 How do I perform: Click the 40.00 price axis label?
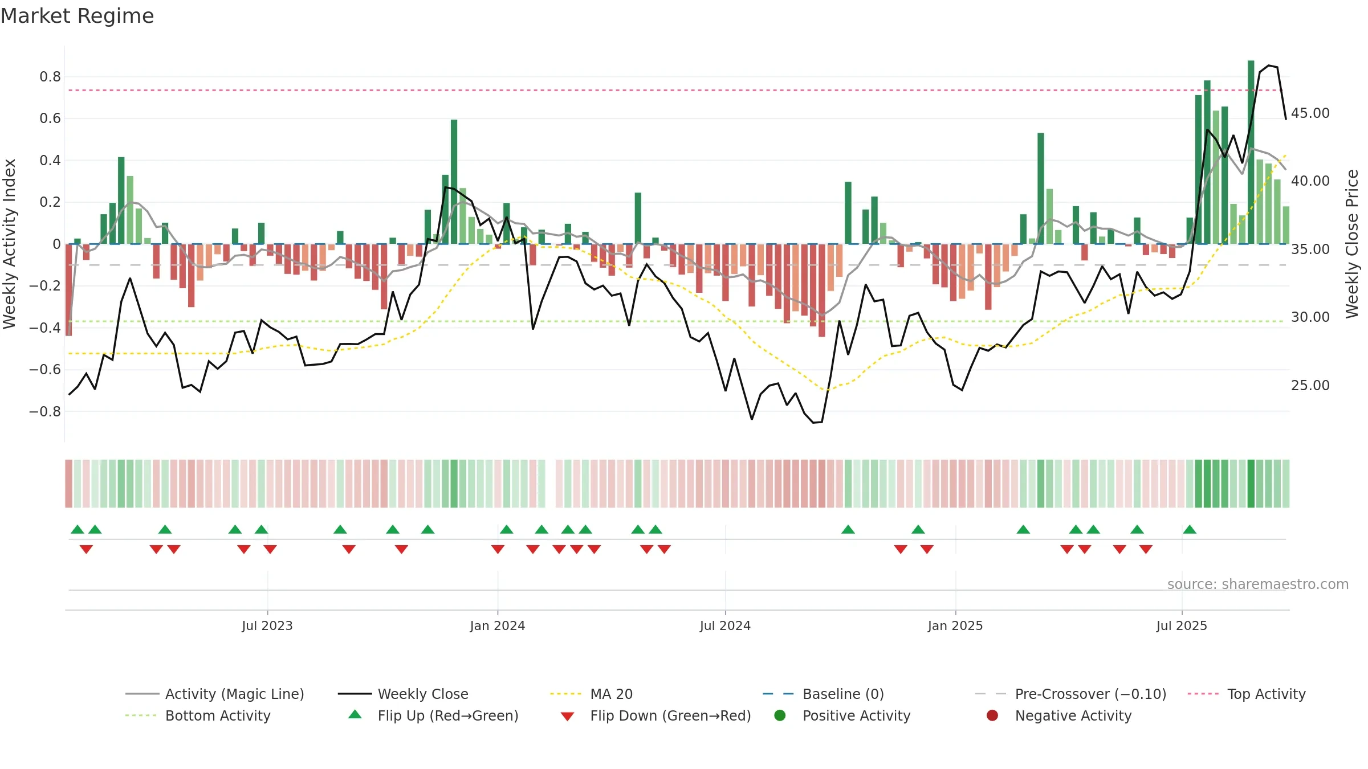[1310, 181]
